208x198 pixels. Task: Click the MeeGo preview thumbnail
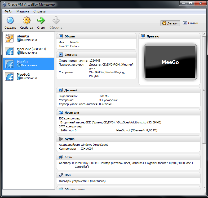[170, 62]
